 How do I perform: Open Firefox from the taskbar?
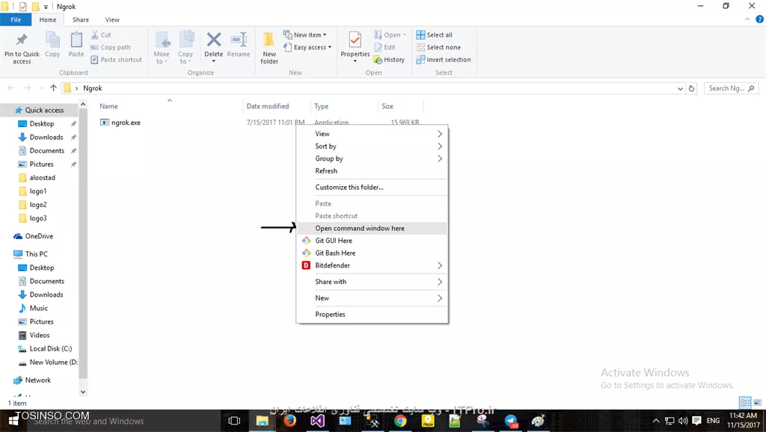click(289, 421)
